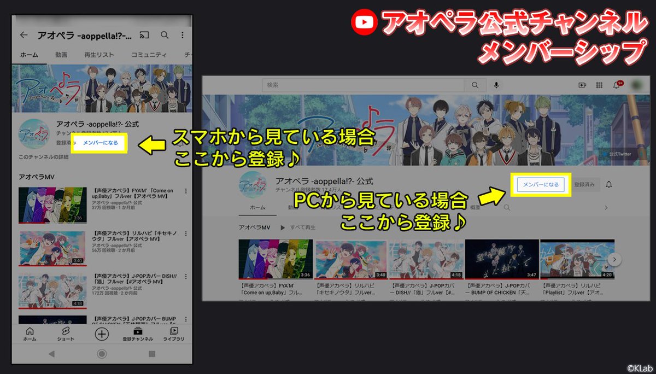Click the microphone voice search icon on PC

496,85
